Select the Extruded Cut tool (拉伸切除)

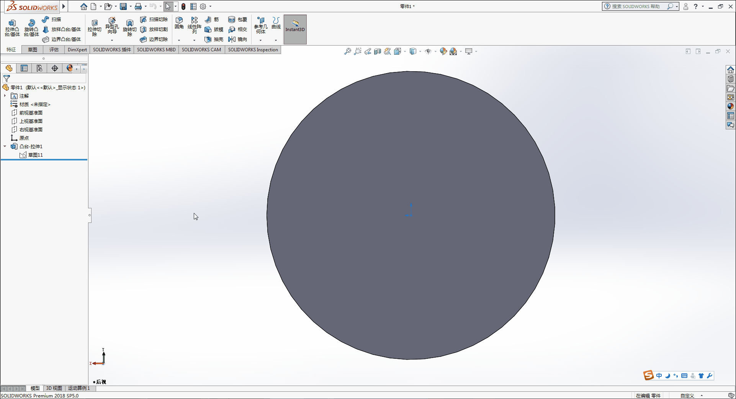pyautogui.click(x=95, y=28)
